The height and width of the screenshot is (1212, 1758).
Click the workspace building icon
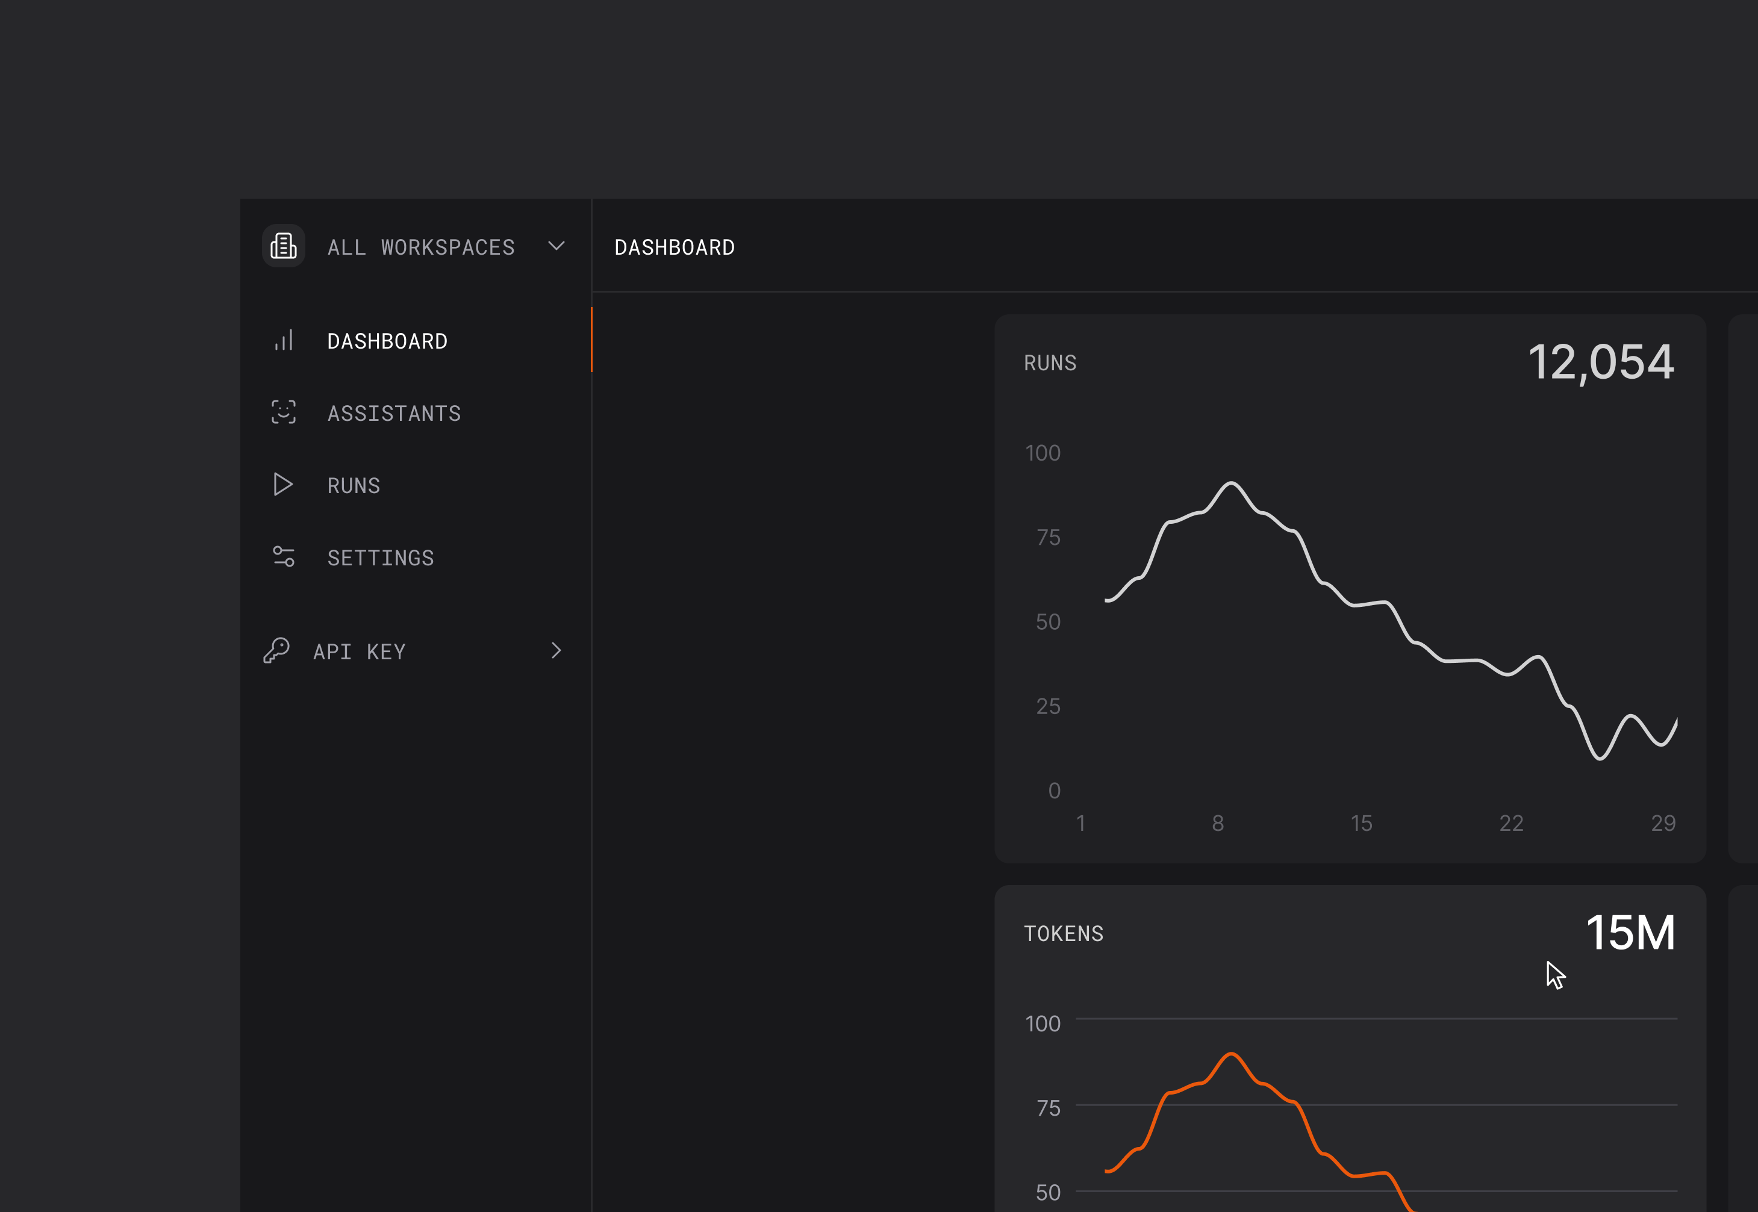(283, 246)
